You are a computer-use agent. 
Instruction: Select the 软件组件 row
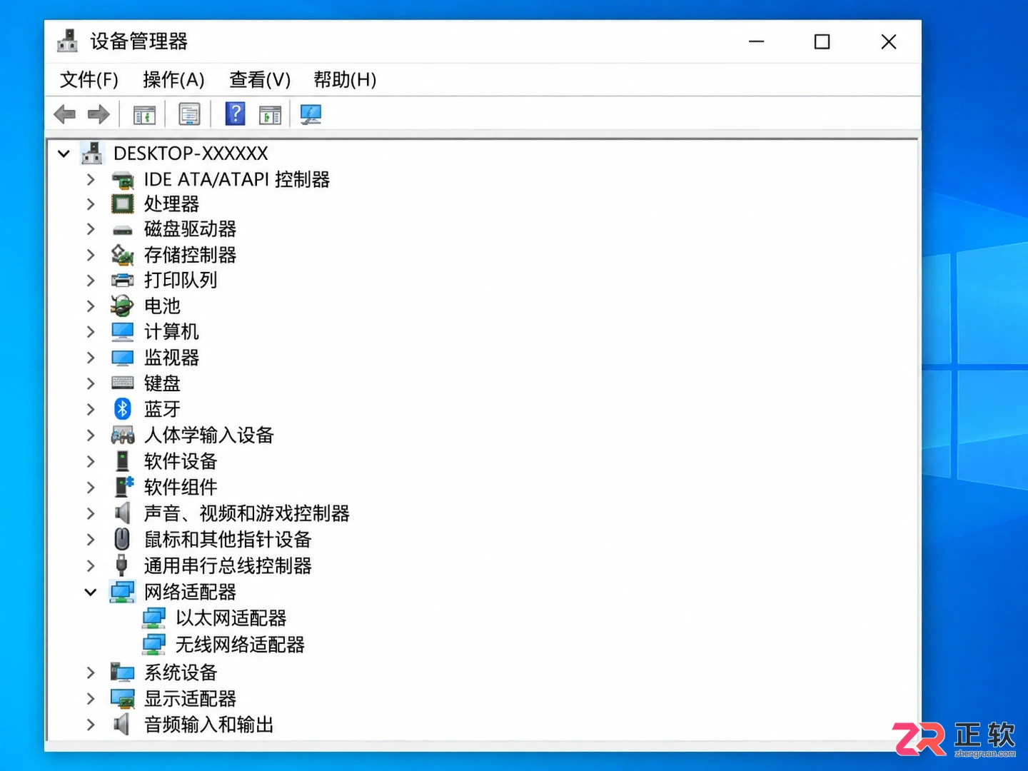coord(181,487)
